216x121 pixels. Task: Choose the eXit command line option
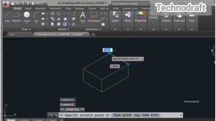coord(154,115)
